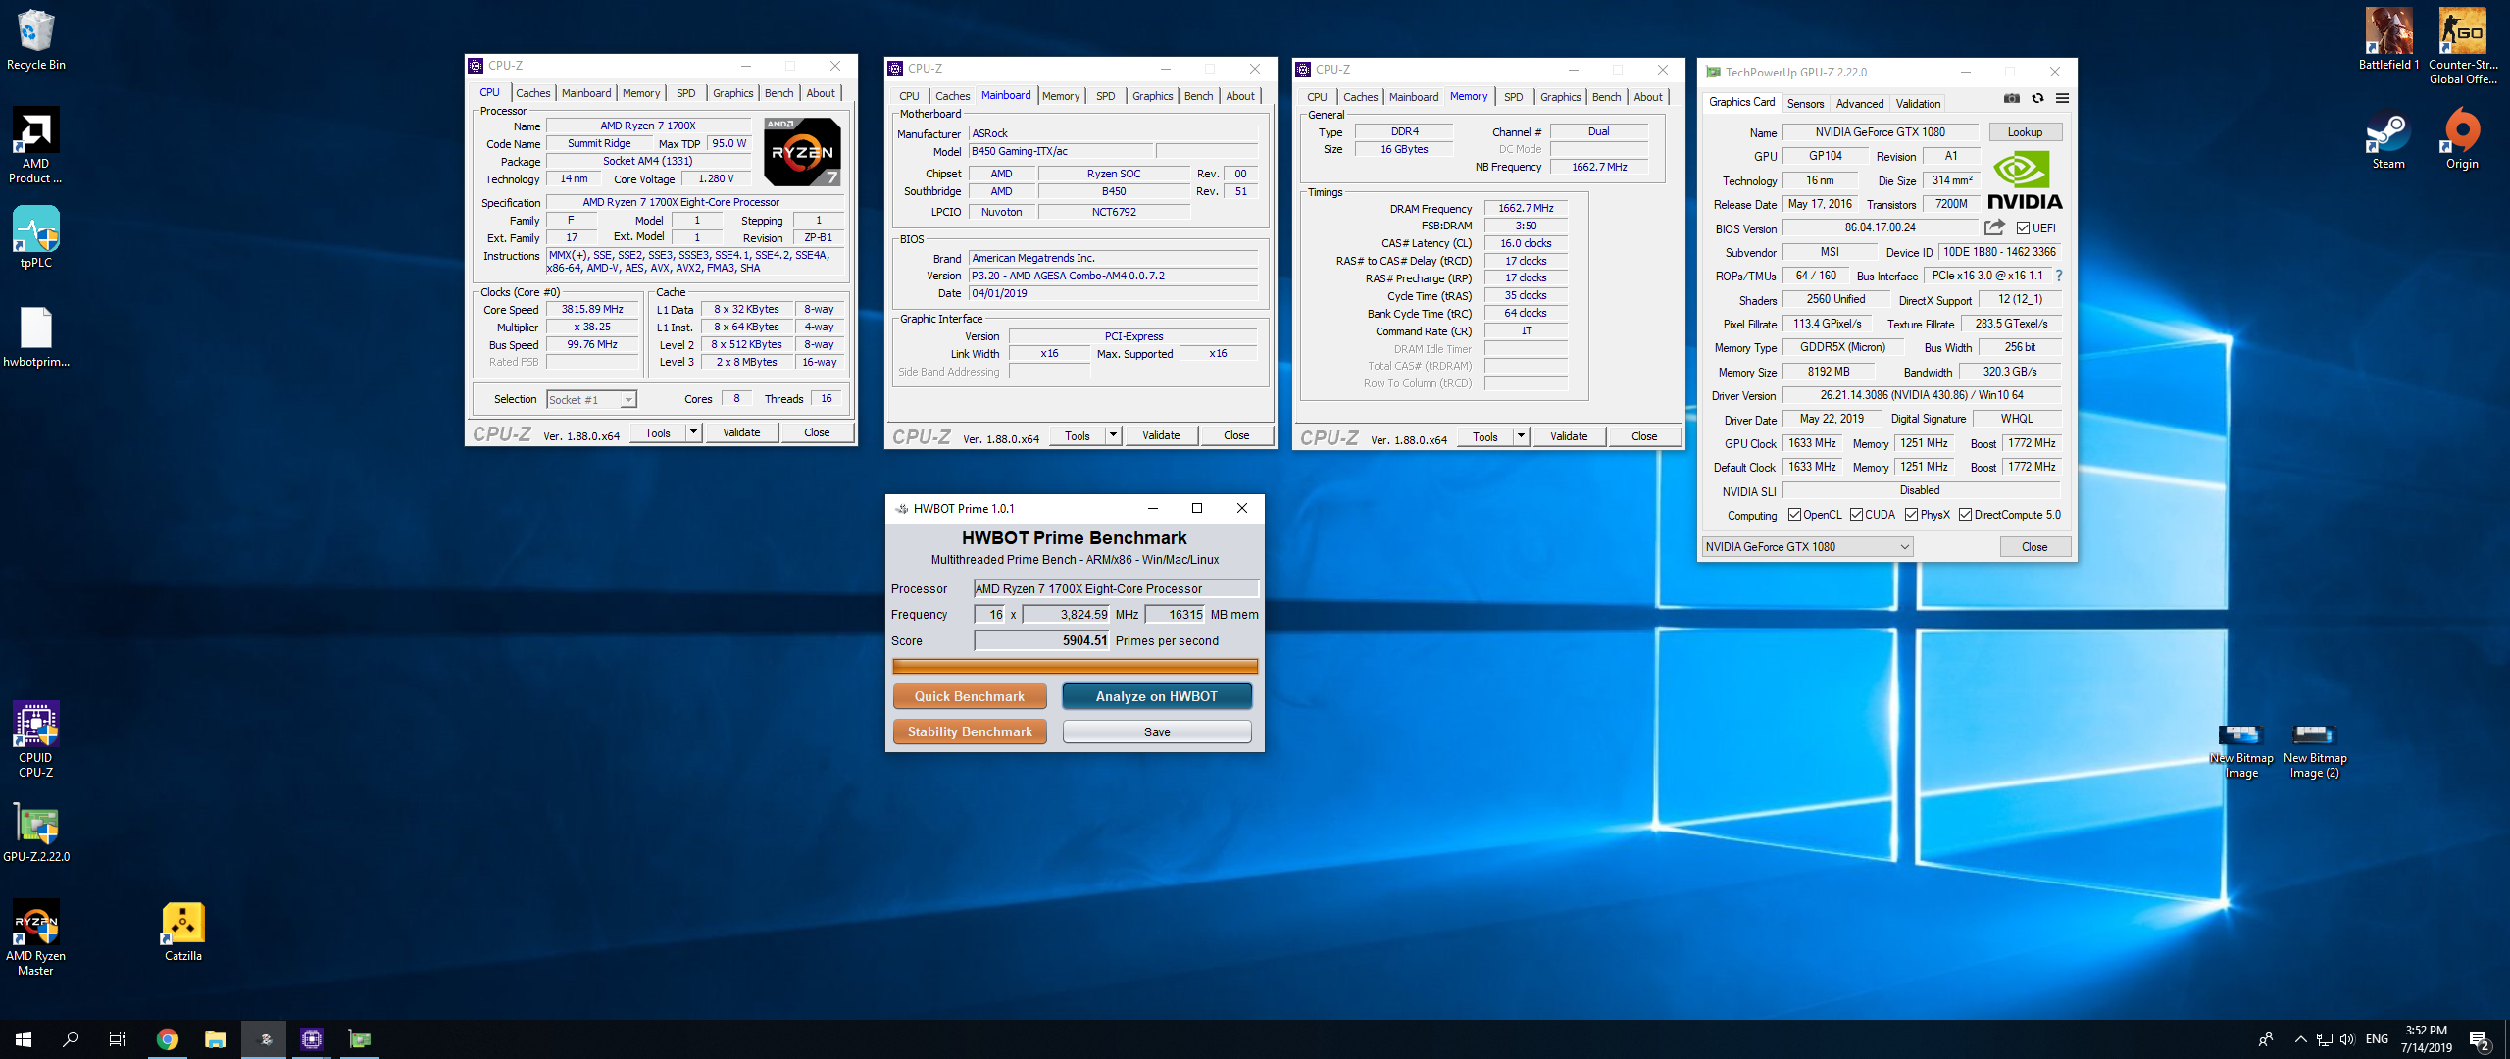The height and width of the screenshot is (1059, 2510).
Task: Open Bench tab in first CPU-Z window
Action: click(778, 93)
